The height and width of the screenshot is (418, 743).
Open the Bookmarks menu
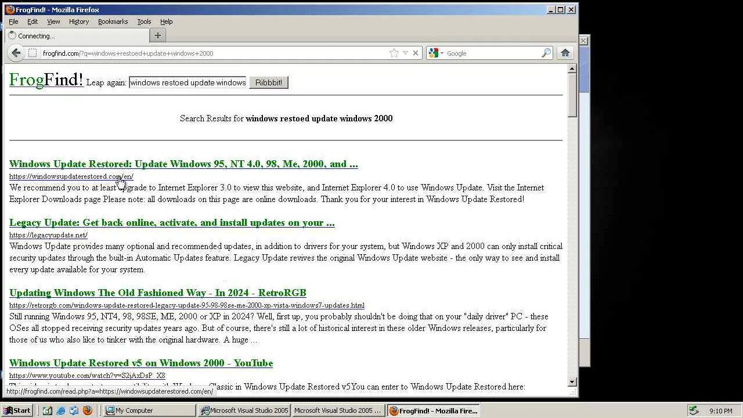tap(113, 21)
